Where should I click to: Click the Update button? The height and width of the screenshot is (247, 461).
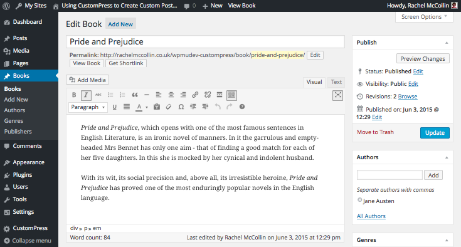(435, 133)
